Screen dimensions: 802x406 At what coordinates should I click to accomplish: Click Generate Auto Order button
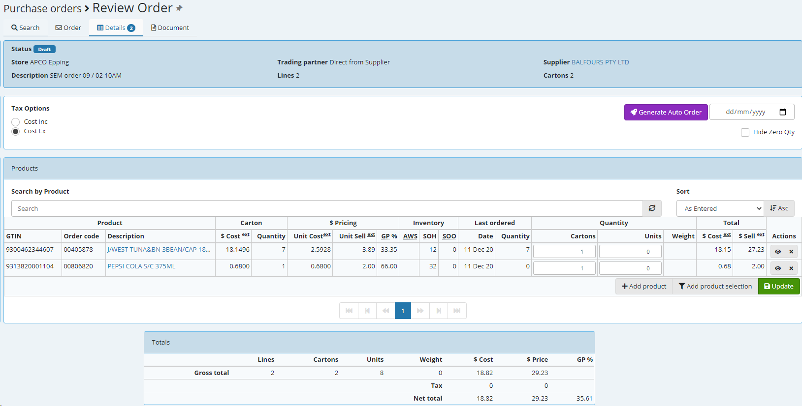click(666, 112)
